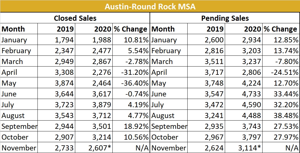300x153 pixels.
Task: Select the 3,797 October pending sales cell
Action: (x=251, y=137)
